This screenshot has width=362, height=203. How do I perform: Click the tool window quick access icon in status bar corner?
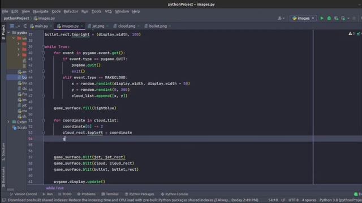click(x=4, y=200)
